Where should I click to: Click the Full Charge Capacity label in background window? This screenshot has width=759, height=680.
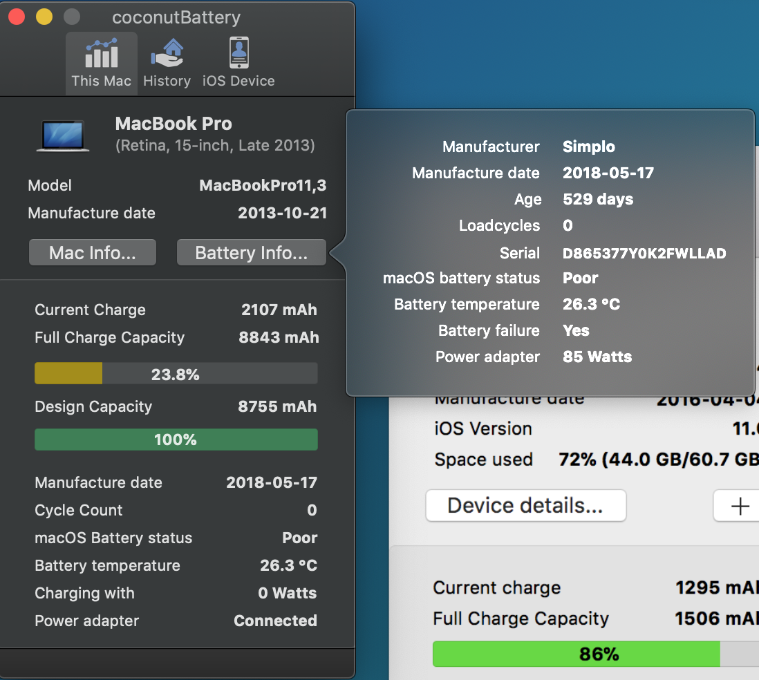(521, 618)
